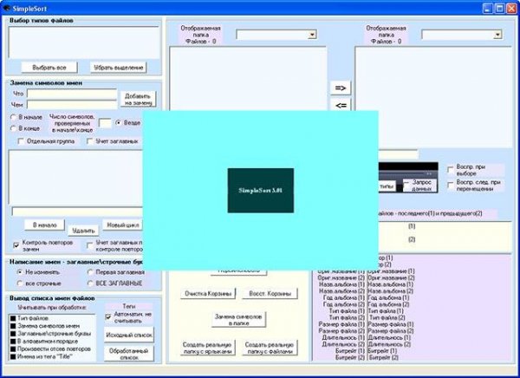520x378 pixels.
Task: Click the "Очистка Корзины" button
Action: point(208,293)
